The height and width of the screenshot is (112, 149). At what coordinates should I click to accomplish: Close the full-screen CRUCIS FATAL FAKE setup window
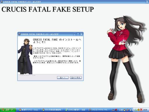147,2
